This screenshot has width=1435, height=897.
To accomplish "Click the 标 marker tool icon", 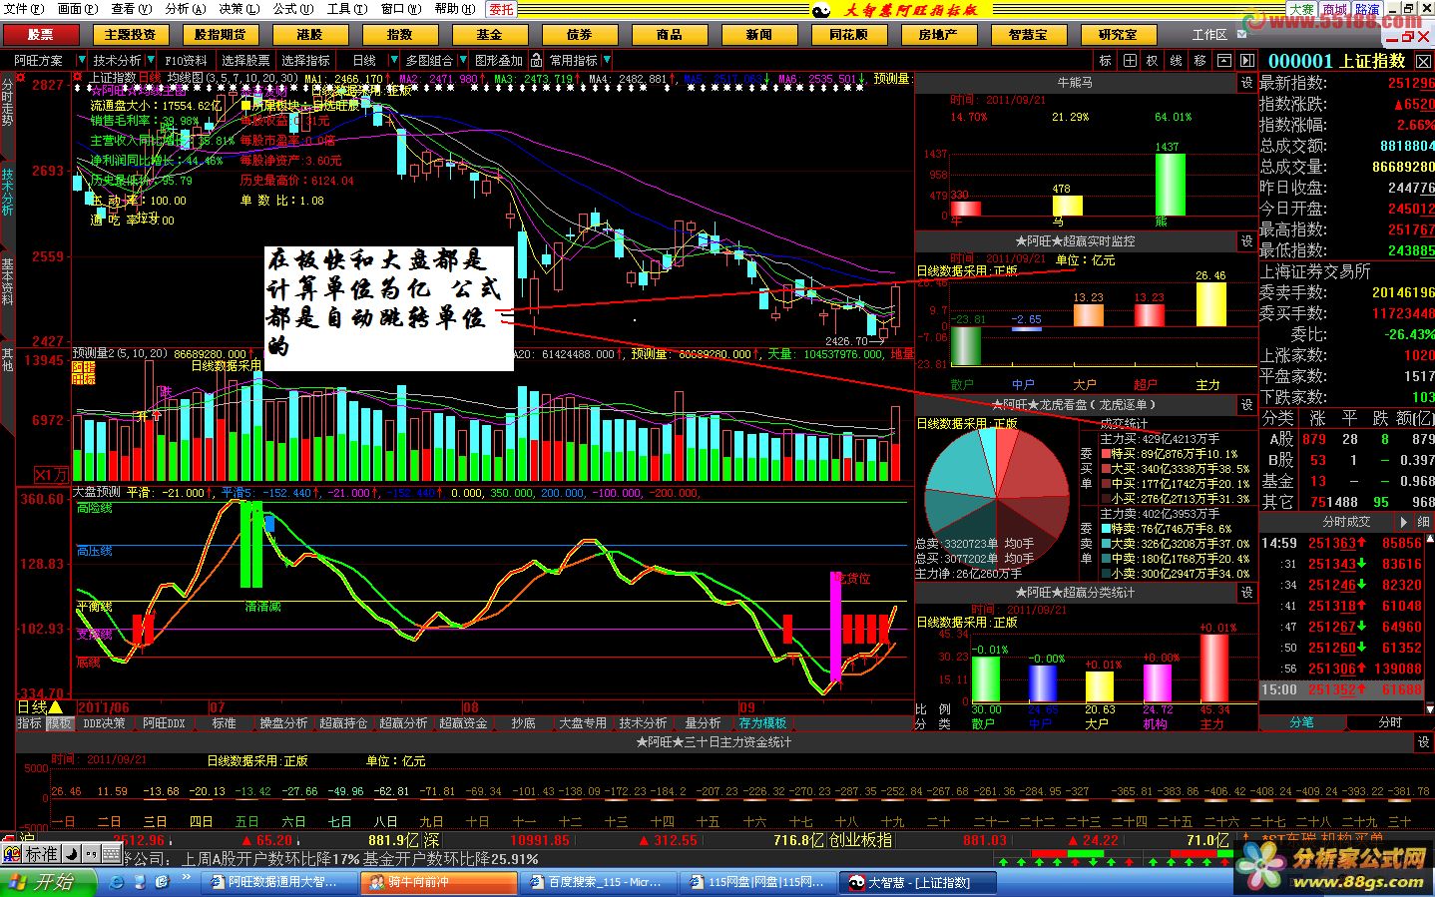I will click(x=1106, y=61).
